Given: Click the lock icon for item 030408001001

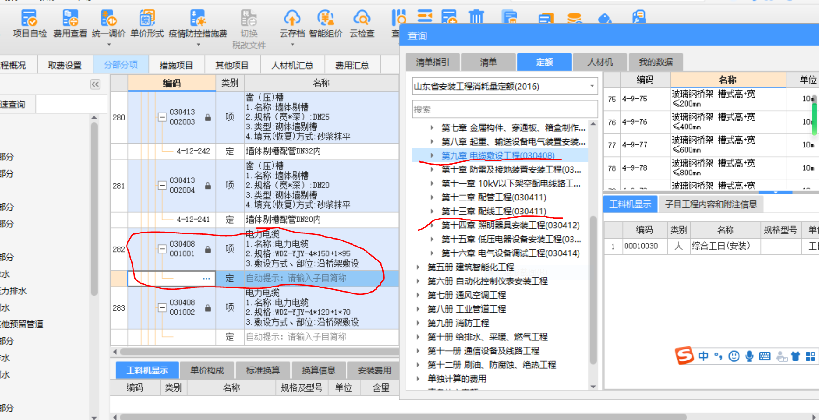Looking at the screenshot, I should [208, 249].
